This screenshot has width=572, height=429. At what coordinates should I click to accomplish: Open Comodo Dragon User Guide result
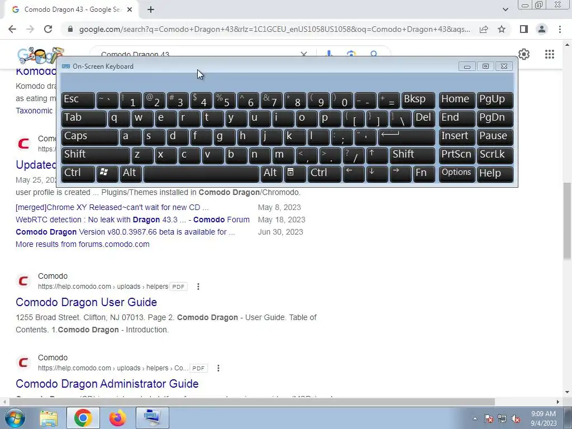pyautogui.click(x=87, y=302)
